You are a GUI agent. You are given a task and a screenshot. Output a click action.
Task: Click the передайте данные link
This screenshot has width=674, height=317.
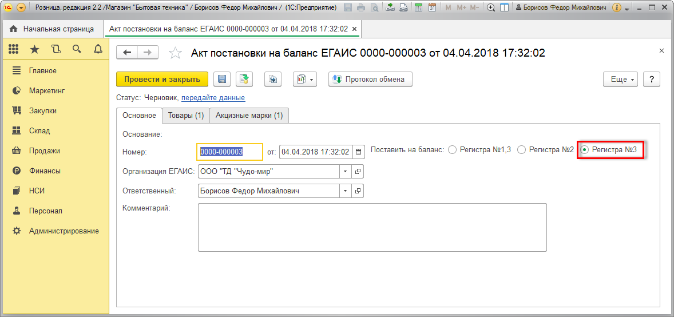tap(213, 98)
